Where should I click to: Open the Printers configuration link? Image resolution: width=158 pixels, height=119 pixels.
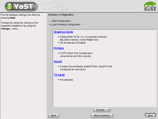click(x=59, y=48)
